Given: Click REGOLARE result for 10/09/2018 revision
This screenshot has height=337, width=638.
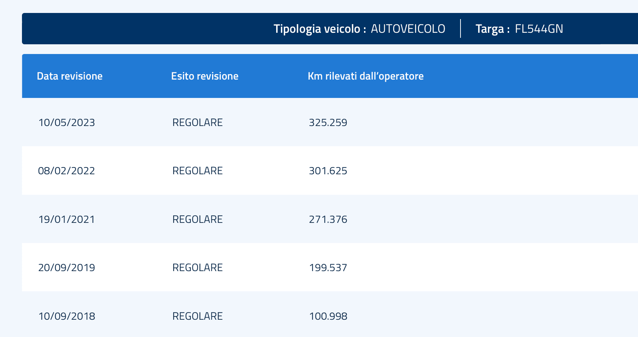Looking at the screenshot, I should tap(197, 316).
